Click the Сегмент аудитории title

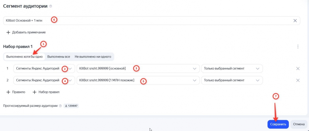pyautogui.click(x=25, y=6)
